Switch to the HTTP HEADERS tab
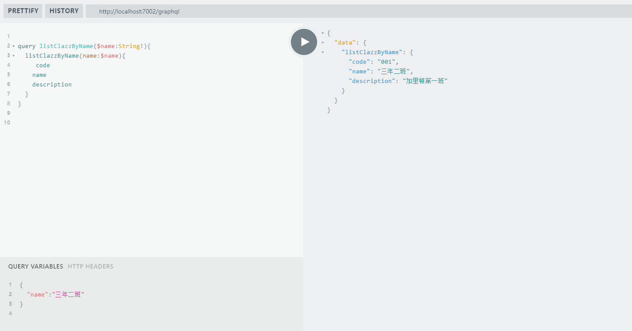Viewport: 632px width, 331px height. (90, 266)
